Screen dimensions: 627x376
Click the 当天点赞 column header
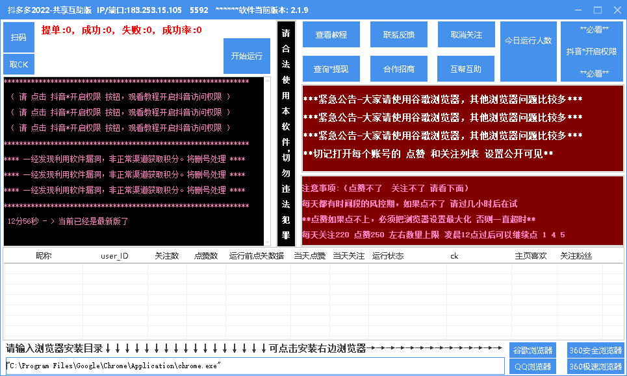pos(310,256)
